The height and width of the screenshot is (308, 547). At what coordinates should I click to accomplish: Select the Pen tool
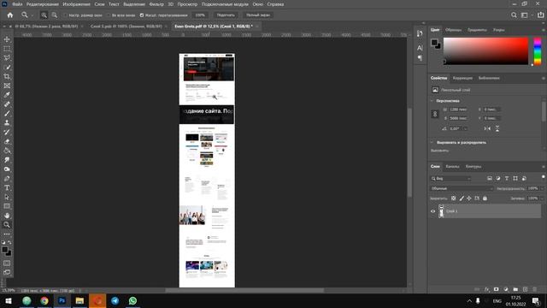click(7, 179)
